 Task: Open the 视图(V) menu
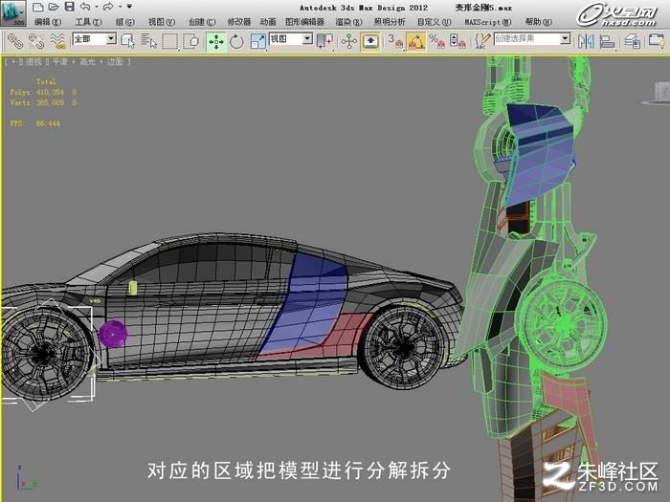[162, 22]
